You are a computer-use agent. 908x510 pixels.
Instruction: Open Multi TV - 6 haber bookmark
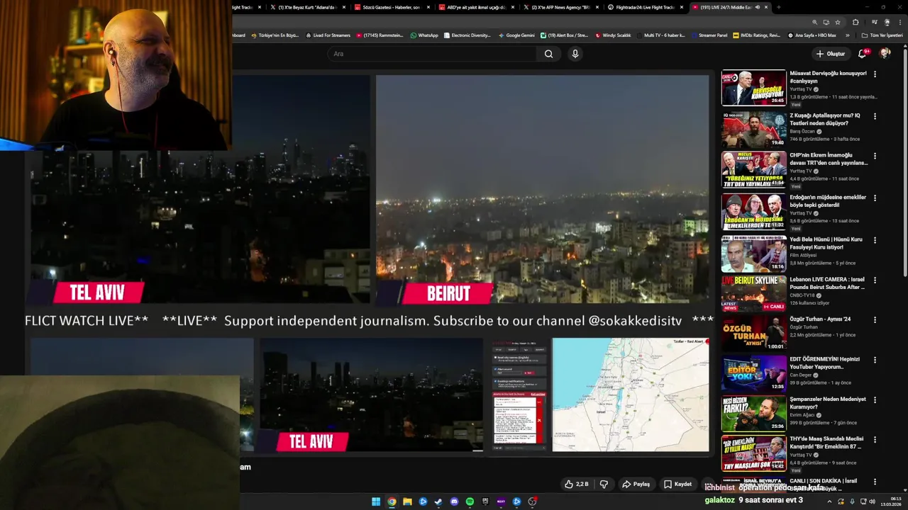tap(661, 35)
